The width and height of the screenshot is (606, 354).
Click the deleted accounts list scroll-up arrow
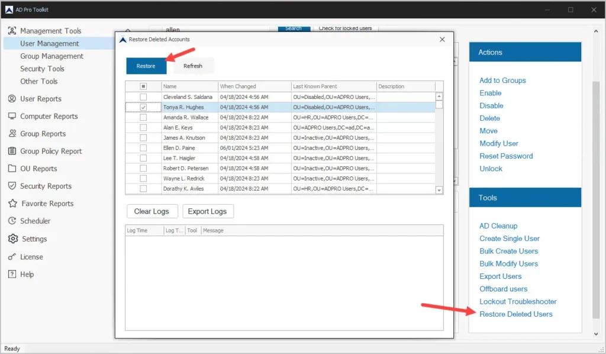coord(439,96)
